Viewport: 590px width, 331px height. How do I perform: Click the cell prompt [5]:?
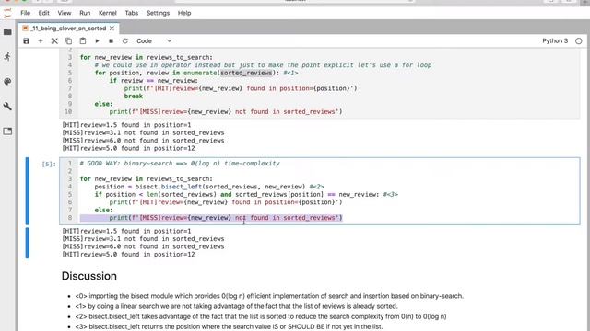[x=49, y=164]
